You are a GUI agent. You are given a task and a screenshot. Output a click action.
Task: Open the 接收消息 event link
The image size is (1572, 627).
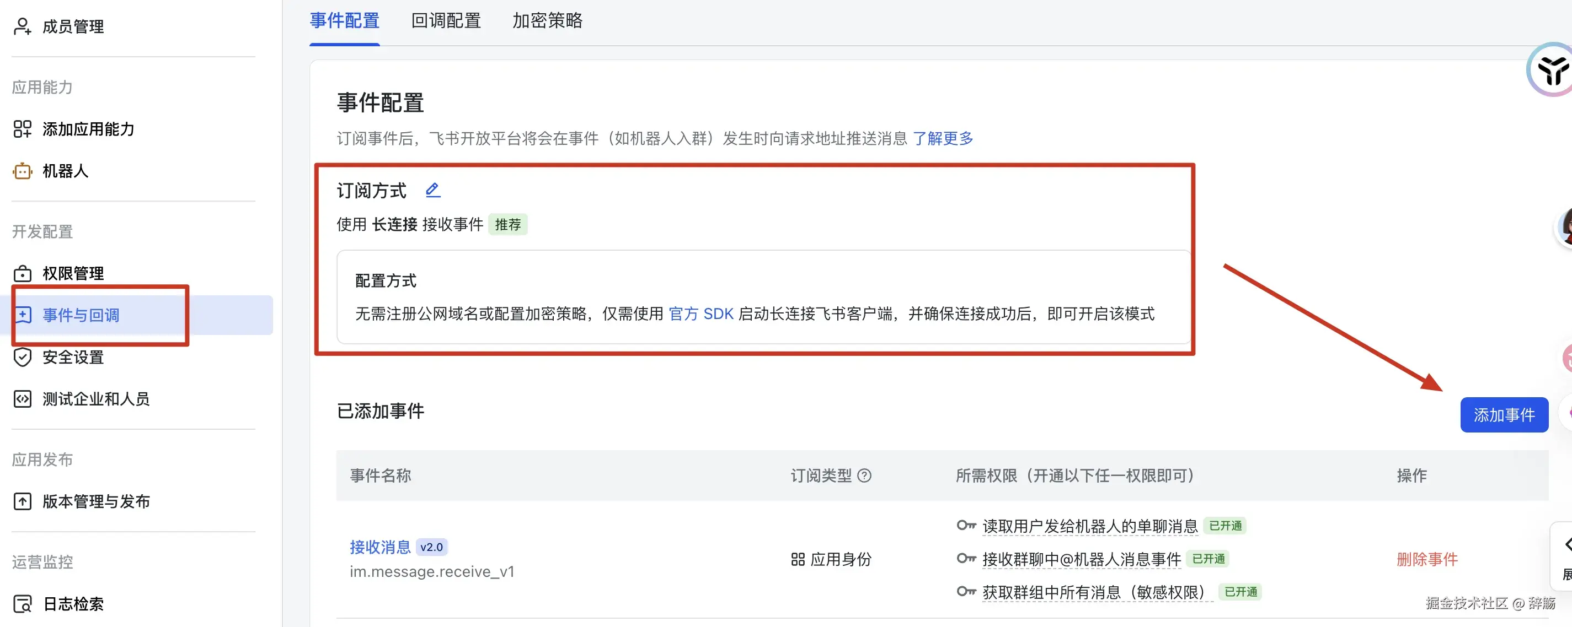pos(379,547)
